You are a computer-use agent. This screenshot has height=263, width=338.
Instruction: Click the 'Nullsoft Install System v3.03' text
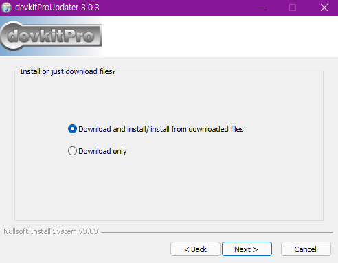tap(51, 231)
